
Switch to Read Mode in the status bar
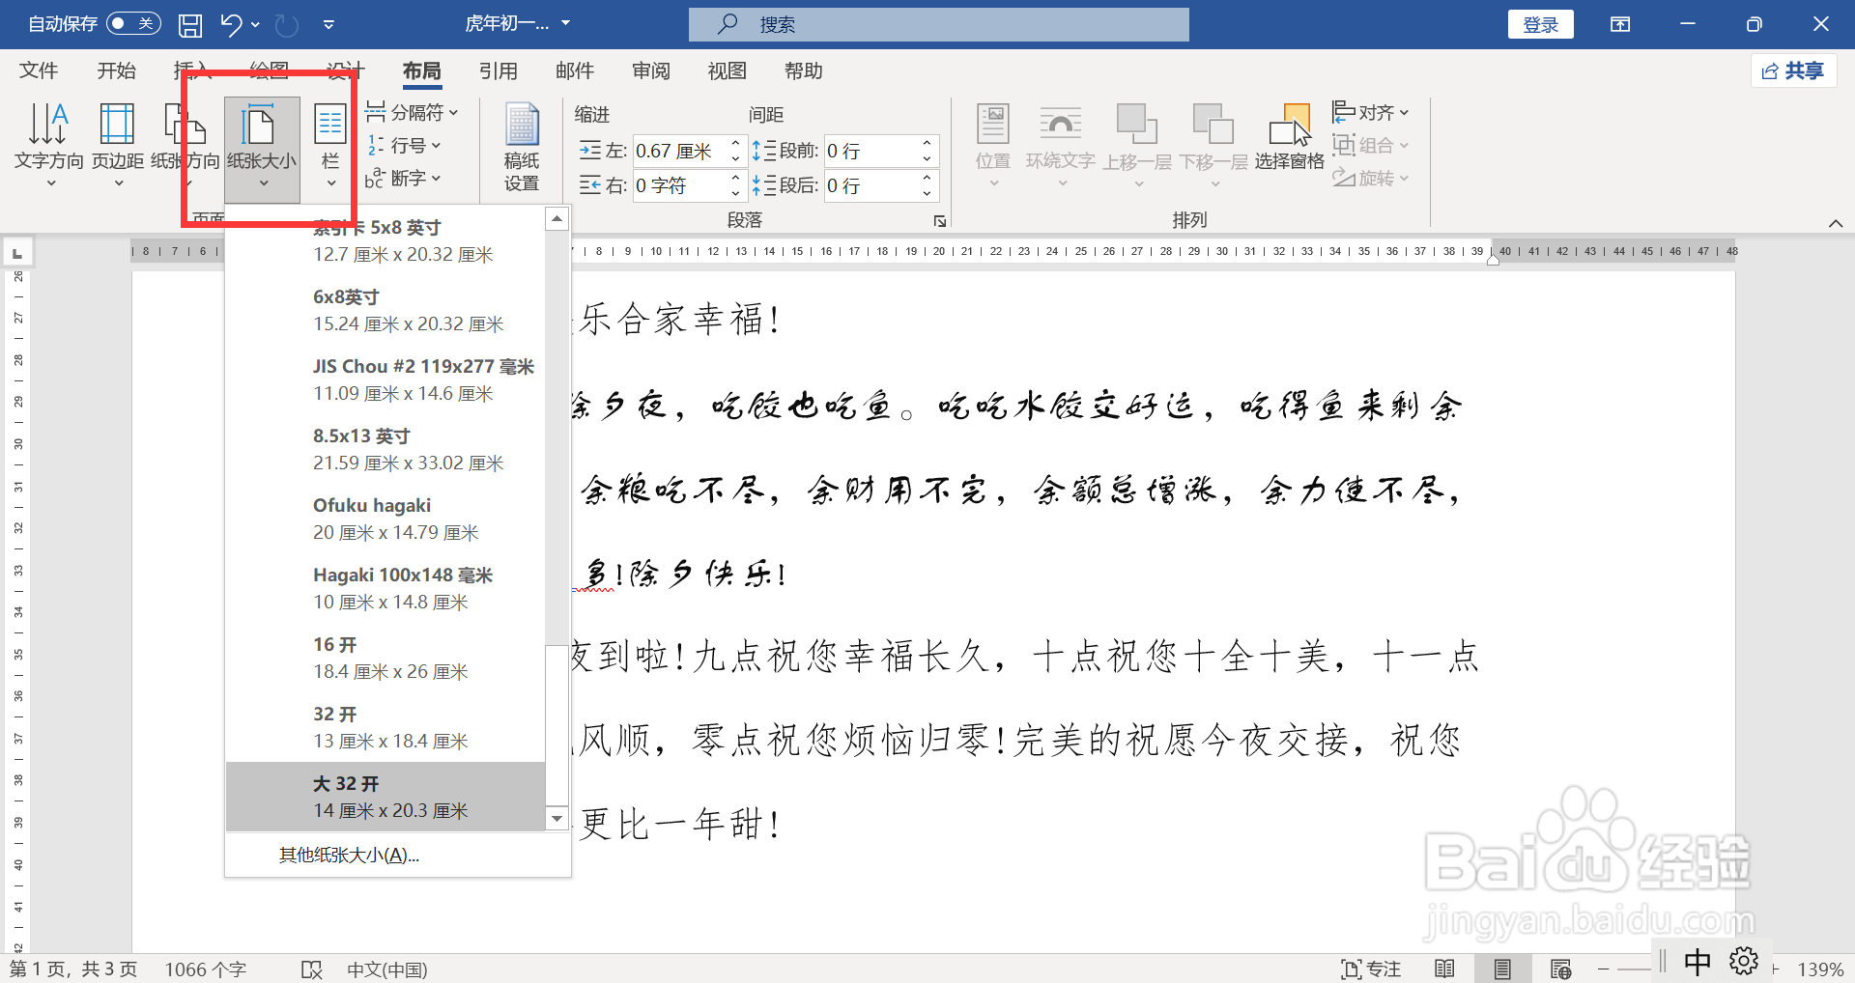(x=1444, y=969)
